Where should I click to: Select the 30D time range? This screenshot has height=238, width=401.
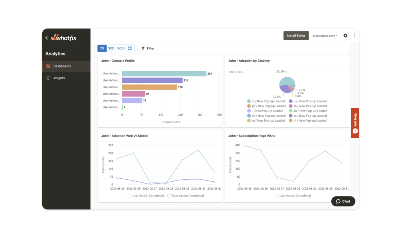pyautogui.click(x=111, y=48)
